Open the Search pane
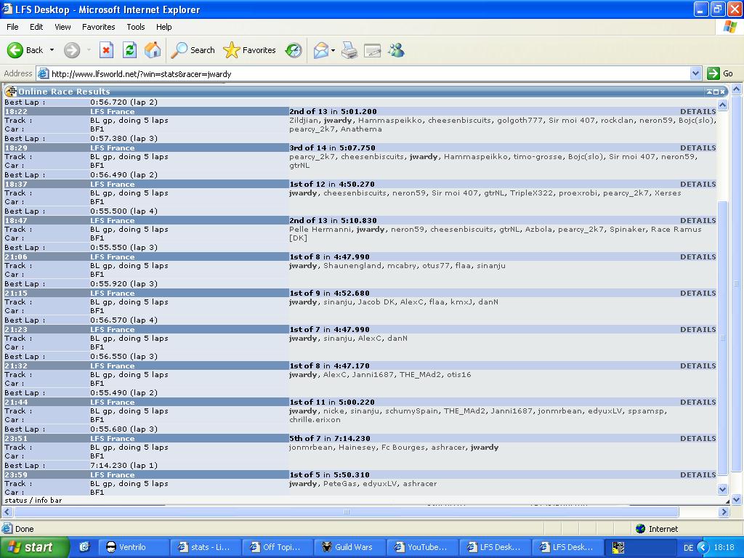Screen dimensions: 744x558 click(x=193, y=50)
